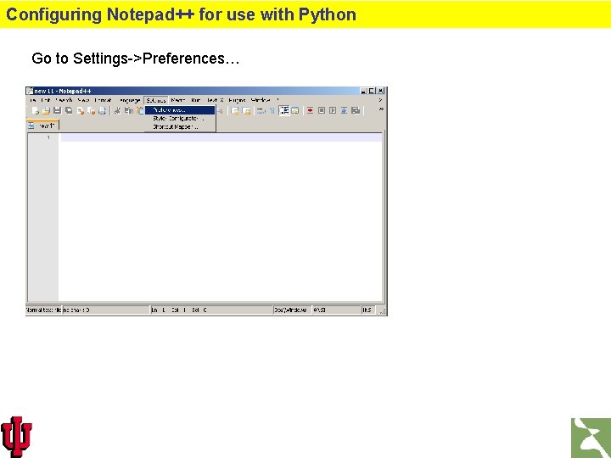Open the Window menu
Viewport: 611px width, 458px height.
click(261, 100)
